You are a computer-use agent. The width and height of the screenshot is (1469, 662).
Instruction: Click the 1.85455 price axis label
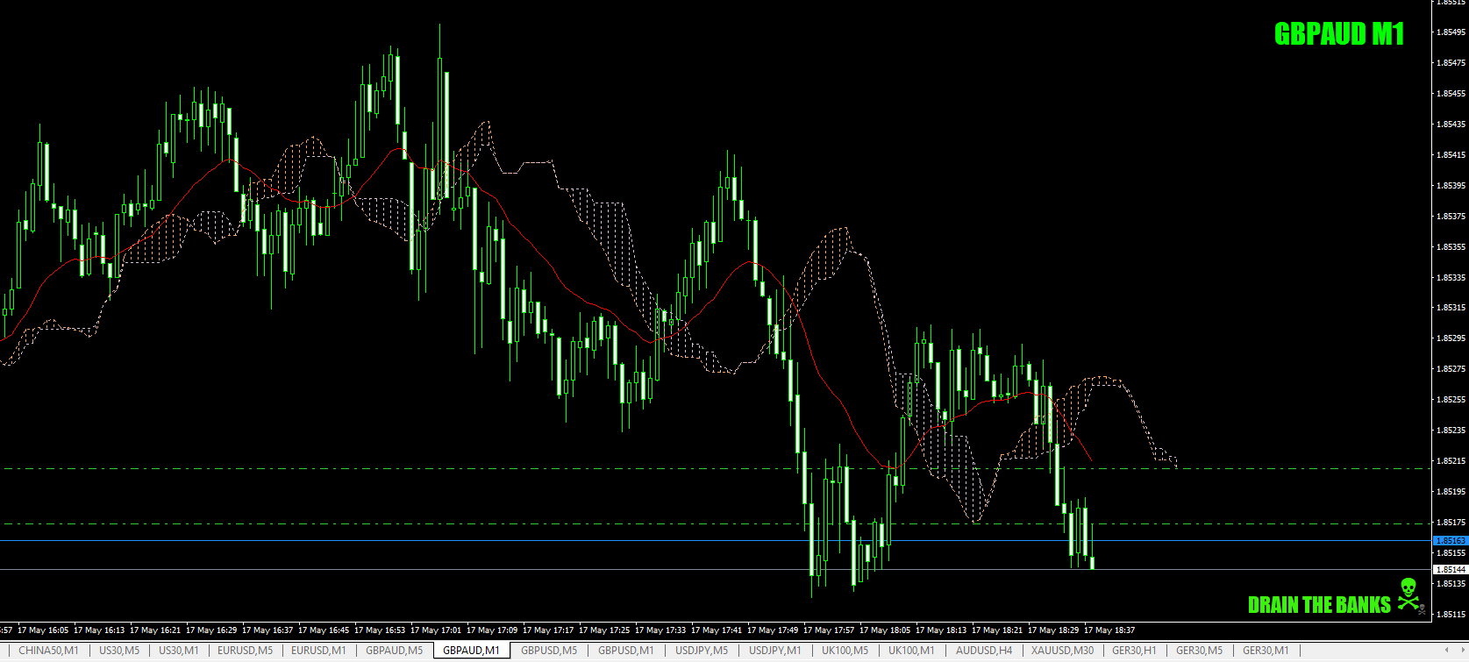point(1451,94)
